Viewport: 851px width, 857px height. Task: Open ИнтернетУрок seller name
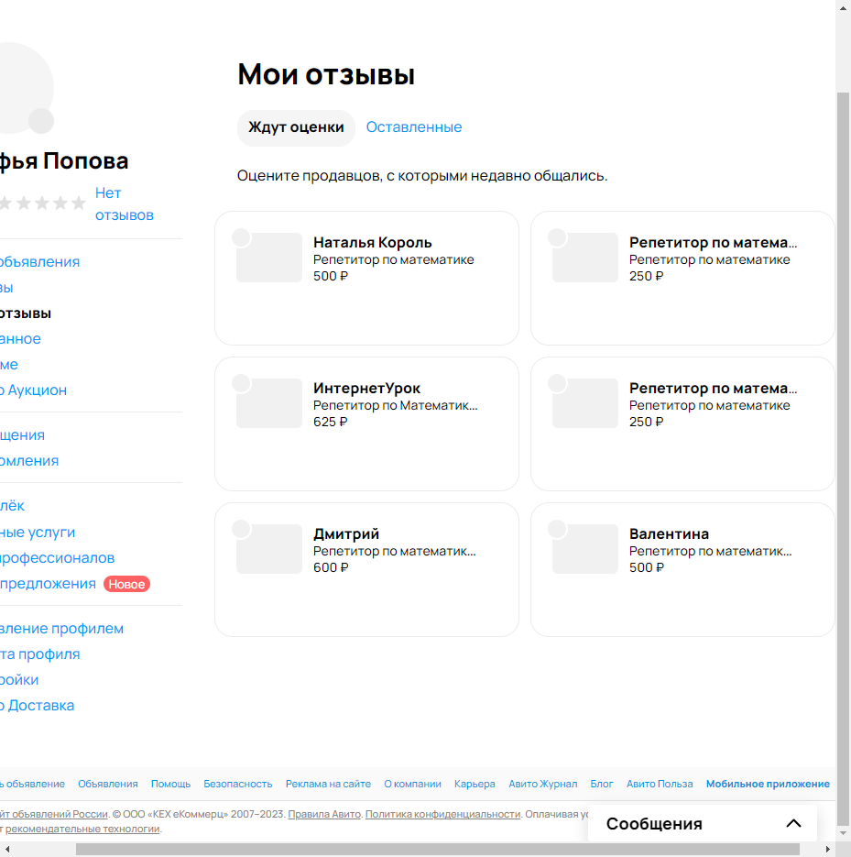(366, 388)
